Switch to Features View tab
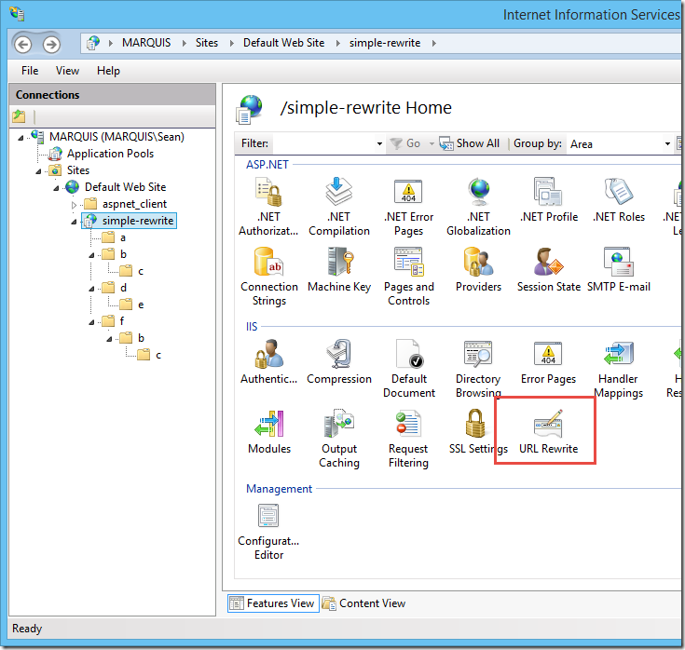Viewport: 685px width, 650px height. pos(273,603)
